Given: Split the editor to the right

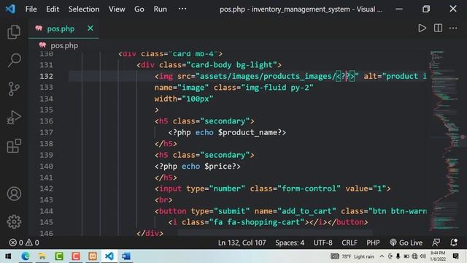Looking at the screenshot, I should [438, 28].
